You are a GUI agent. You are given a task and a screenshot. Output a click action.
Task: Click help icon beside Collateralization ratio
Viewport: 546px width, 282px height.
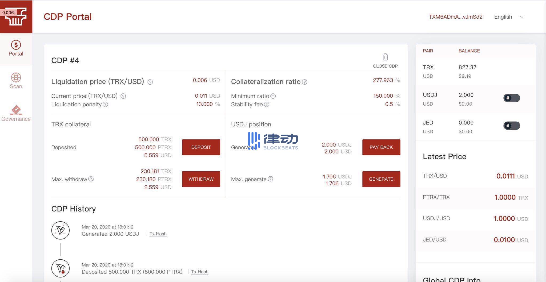[304, 82]
